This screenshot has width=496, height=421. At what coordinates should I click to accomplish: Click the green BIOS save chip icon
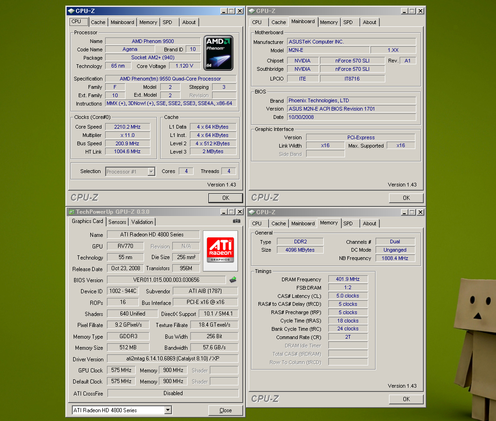click(233, 279)
